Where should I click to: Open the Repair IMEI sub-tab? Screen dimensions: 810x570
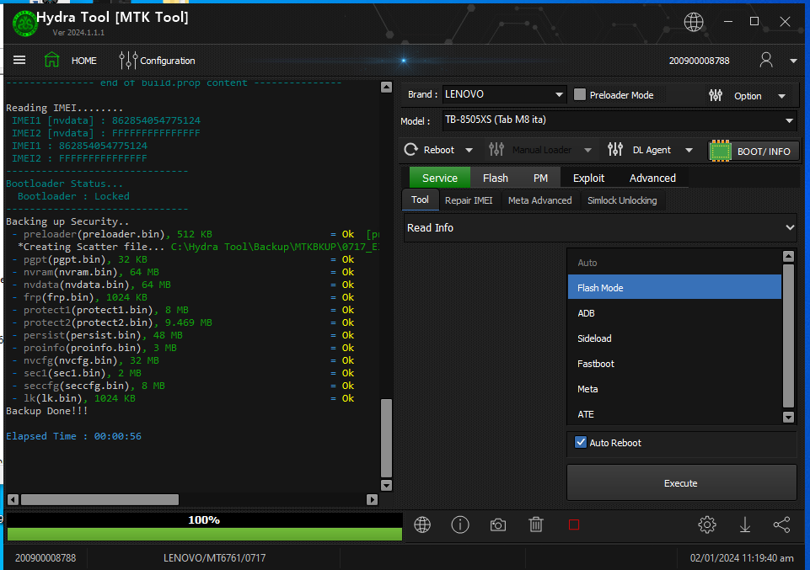469,200
